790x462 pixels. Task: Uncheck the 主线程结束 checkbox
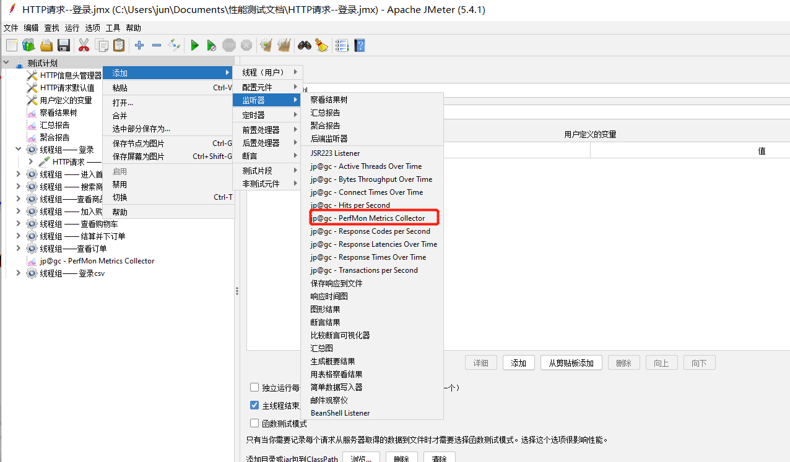tap(254, 405)
